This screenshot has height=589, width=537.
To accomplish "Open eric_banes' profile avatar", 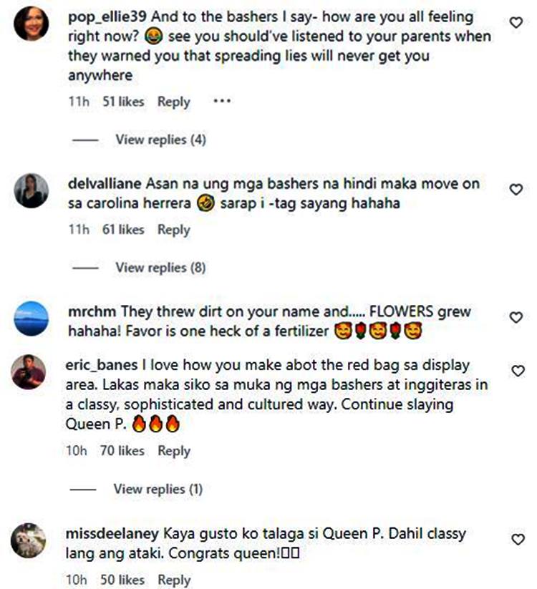I will tap(29, 372).
